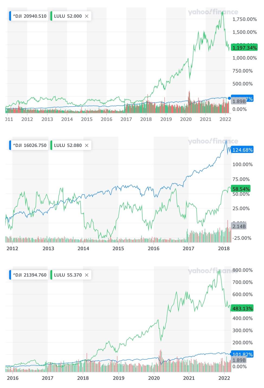Select the LULU 52.080 legend chip
The height and width of the screenshot is (388, 264).
pos(70,145)
